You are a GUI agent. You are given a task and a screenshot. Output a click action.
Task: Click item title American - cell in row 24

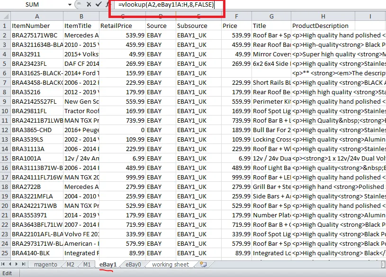[81, 244]
